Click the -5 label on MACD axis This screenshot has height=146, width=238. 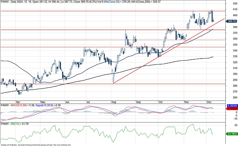point(236,116)
